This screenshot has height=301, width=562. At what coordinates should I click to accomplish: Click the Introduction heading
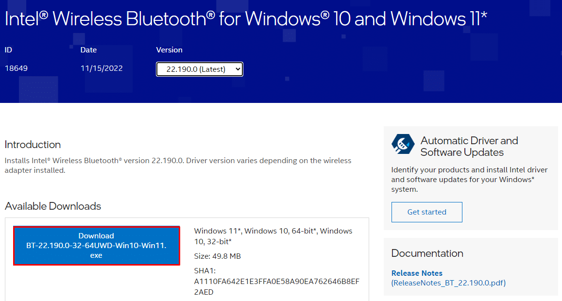[33, 144]
